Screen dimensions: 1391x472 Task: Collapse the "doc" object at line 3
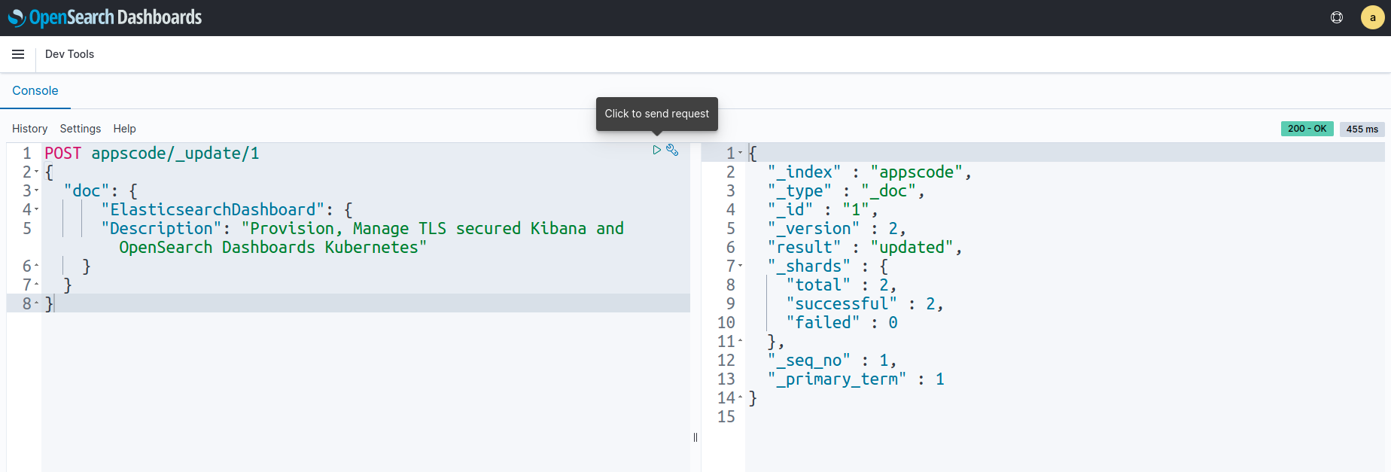point(37,191)
